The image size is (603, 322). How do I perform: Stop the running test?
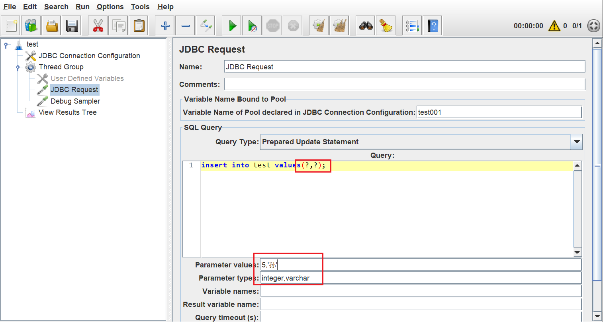273,26
